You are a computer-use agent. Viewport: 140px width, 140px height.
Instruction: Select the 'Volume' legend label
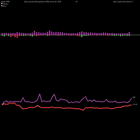[x=5, y=4]
